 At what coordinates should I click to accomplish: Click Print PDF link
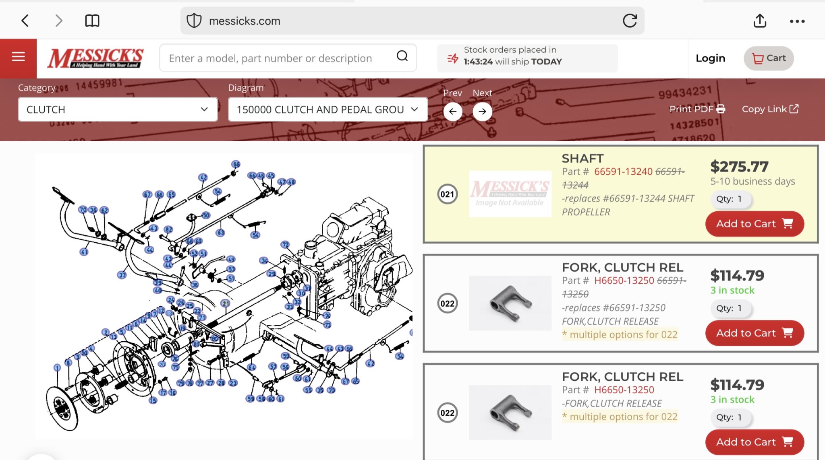pyautogui.click(x=696, y=109)
